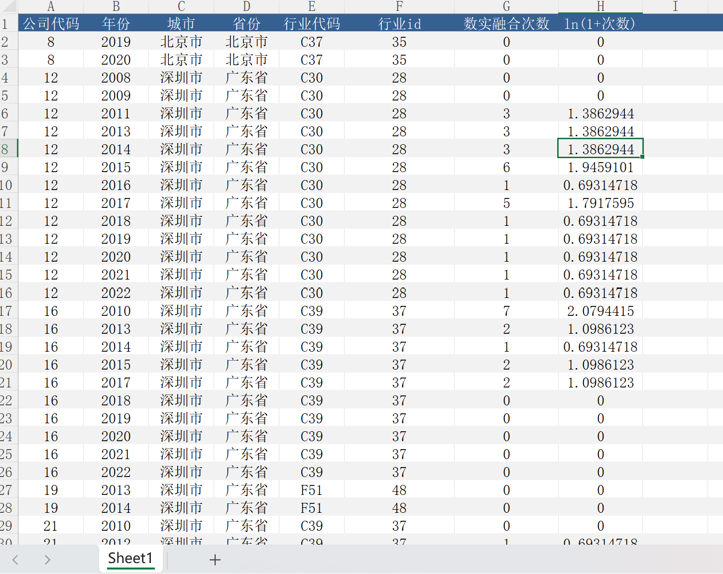
Task: Select the 北京市 province cell in row 3
Action: [x=246, y=60]
